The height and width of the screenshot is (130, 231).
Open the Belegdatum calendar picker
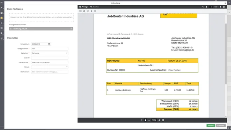pyautogui.click(x=49, y=44)
